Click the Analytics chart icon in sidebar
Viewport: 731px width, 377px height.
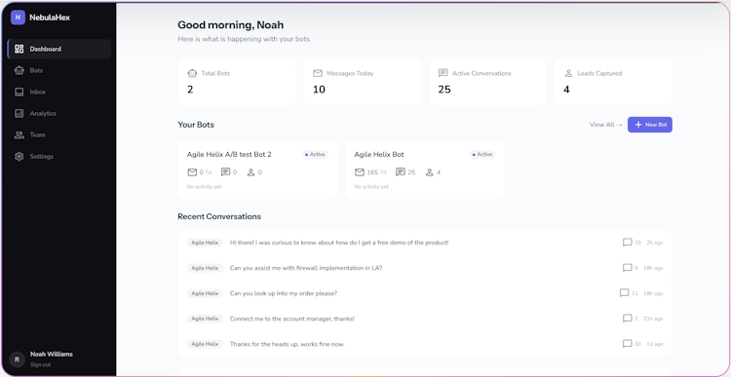pos(19,113)
